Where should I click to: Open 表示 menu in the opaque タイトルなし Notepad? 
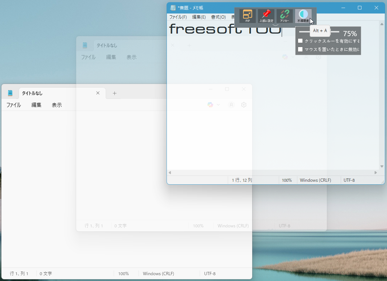(57, 105)
